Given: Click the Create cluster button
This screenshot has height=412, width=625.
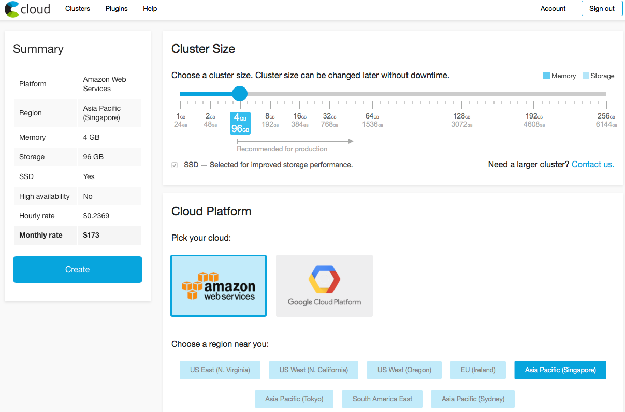Looking at the screenshot, I should [78, 269].
